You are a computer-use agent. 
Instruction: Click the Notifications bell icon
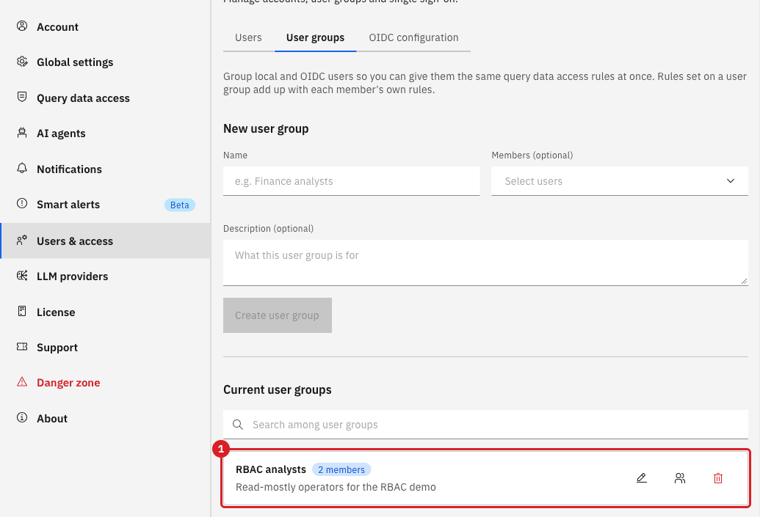pyautogui.click(x=22, y=168)
